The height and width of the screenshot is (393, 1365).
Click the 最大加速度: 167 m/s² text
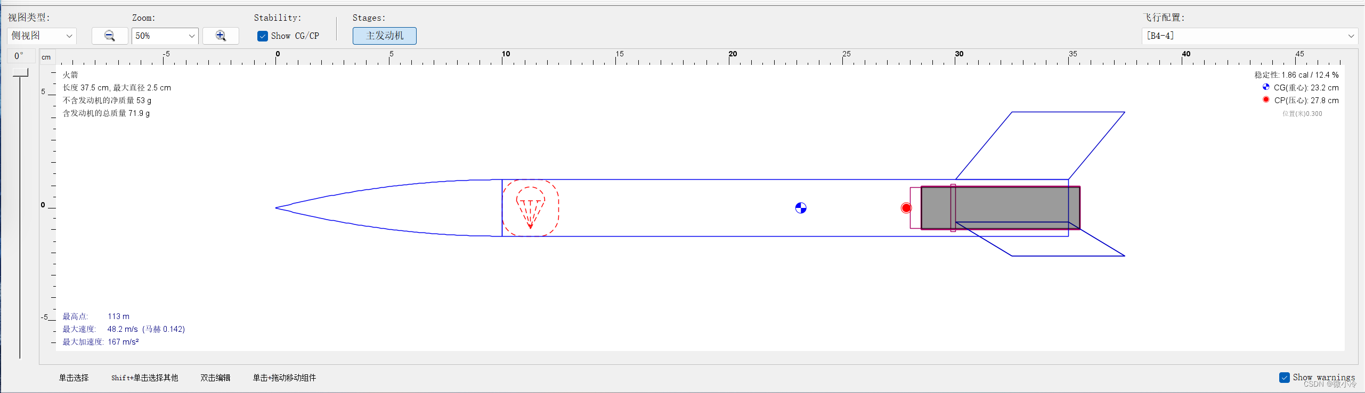(101, 342)
